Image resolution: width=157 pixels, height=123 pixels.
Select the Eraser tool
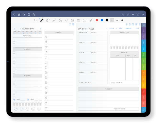pyautogui.click(x=48, y=20)
